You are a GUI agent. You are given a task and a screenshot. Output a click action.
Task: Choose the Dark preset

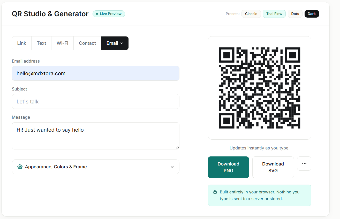click(x=312, y=14)
